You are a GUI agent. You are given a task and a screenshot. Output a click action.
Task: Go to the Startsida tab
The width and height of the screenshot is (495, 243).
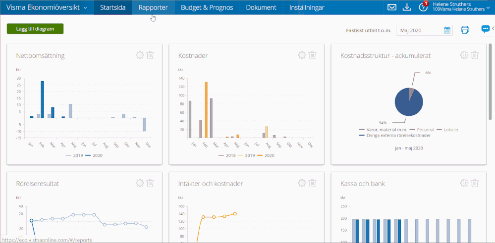pyautogui.click(x=112, y=7)
